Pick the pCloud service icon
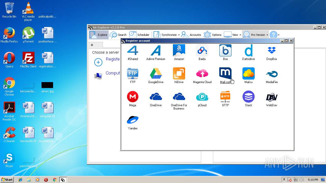Viewport: 326px width, 183px height. coord(202,99)
